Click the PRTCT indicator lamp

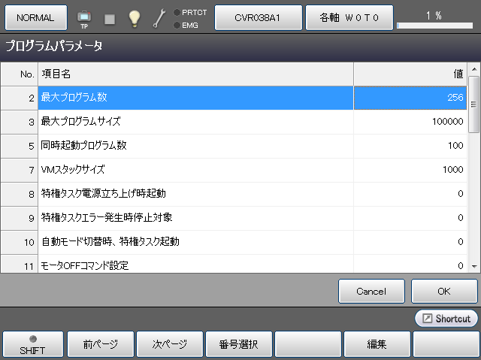point(177,12)
